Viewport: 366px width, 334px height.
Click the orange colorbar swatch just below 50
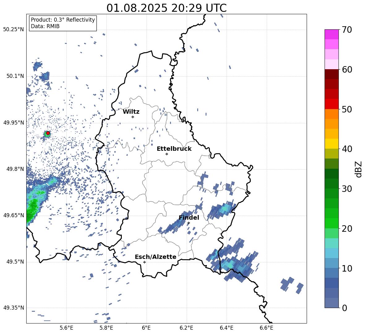[x=332, y=114]
